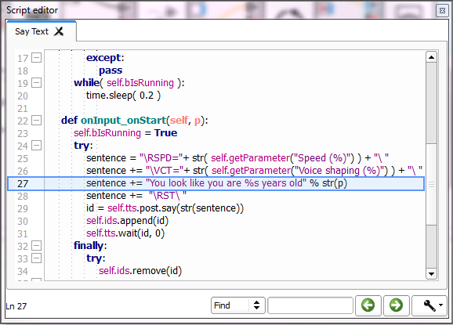This screenshot has height=325, width=453.
Task: Open the wrench options menu
Action: tap(429, 305)
